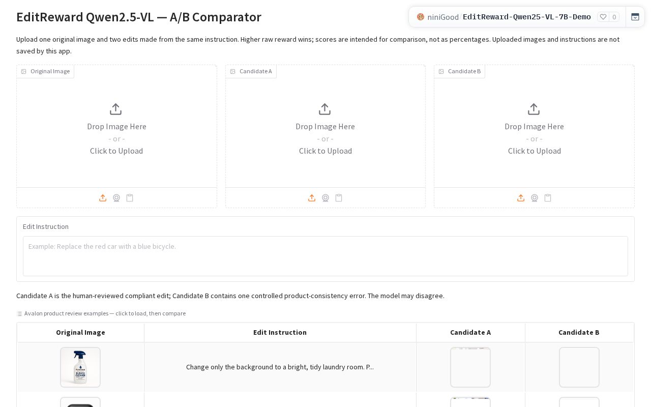Click the Candidate A column header
Screen dimensions: 651x407
coord(470,332)
